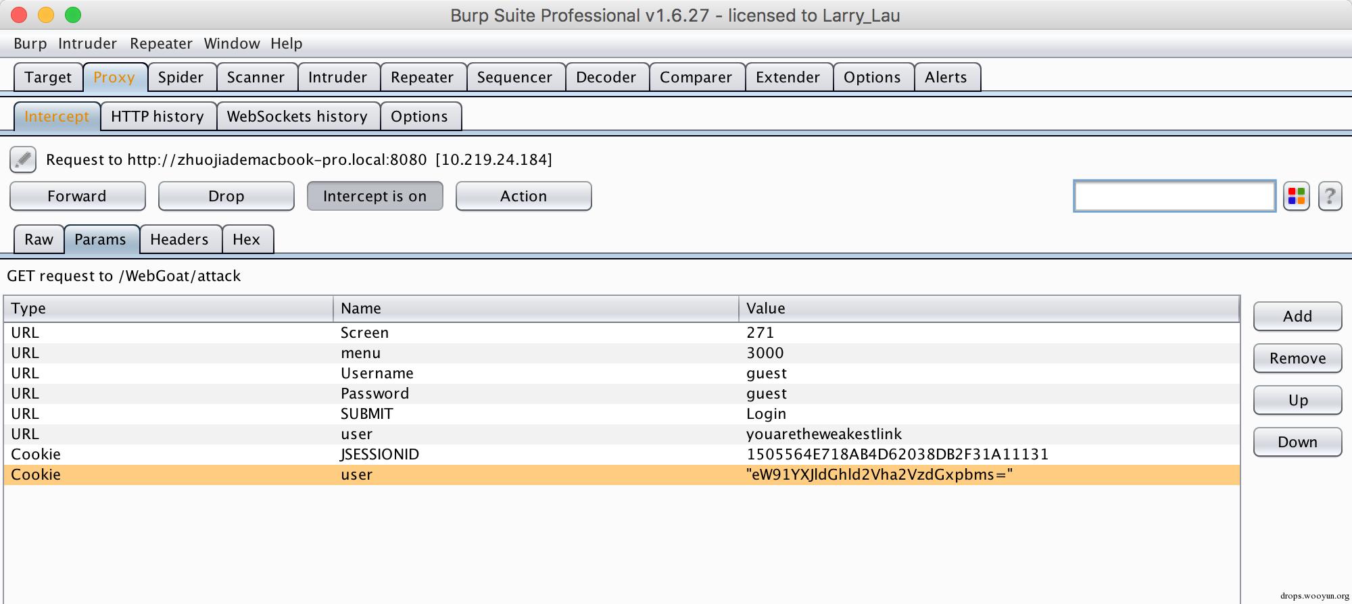Switch to the Raw request view tab

39,240
